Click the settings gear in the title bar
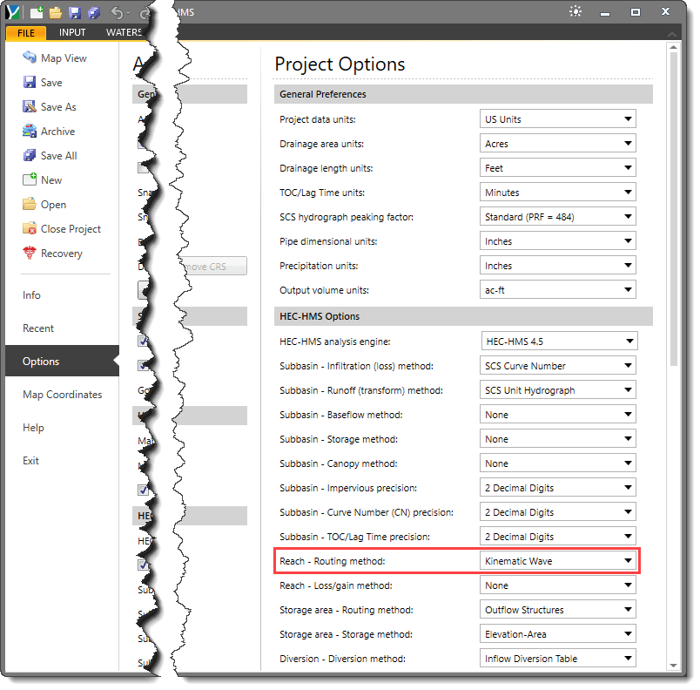The image size is (700, 690). click(x=575, y=10)
